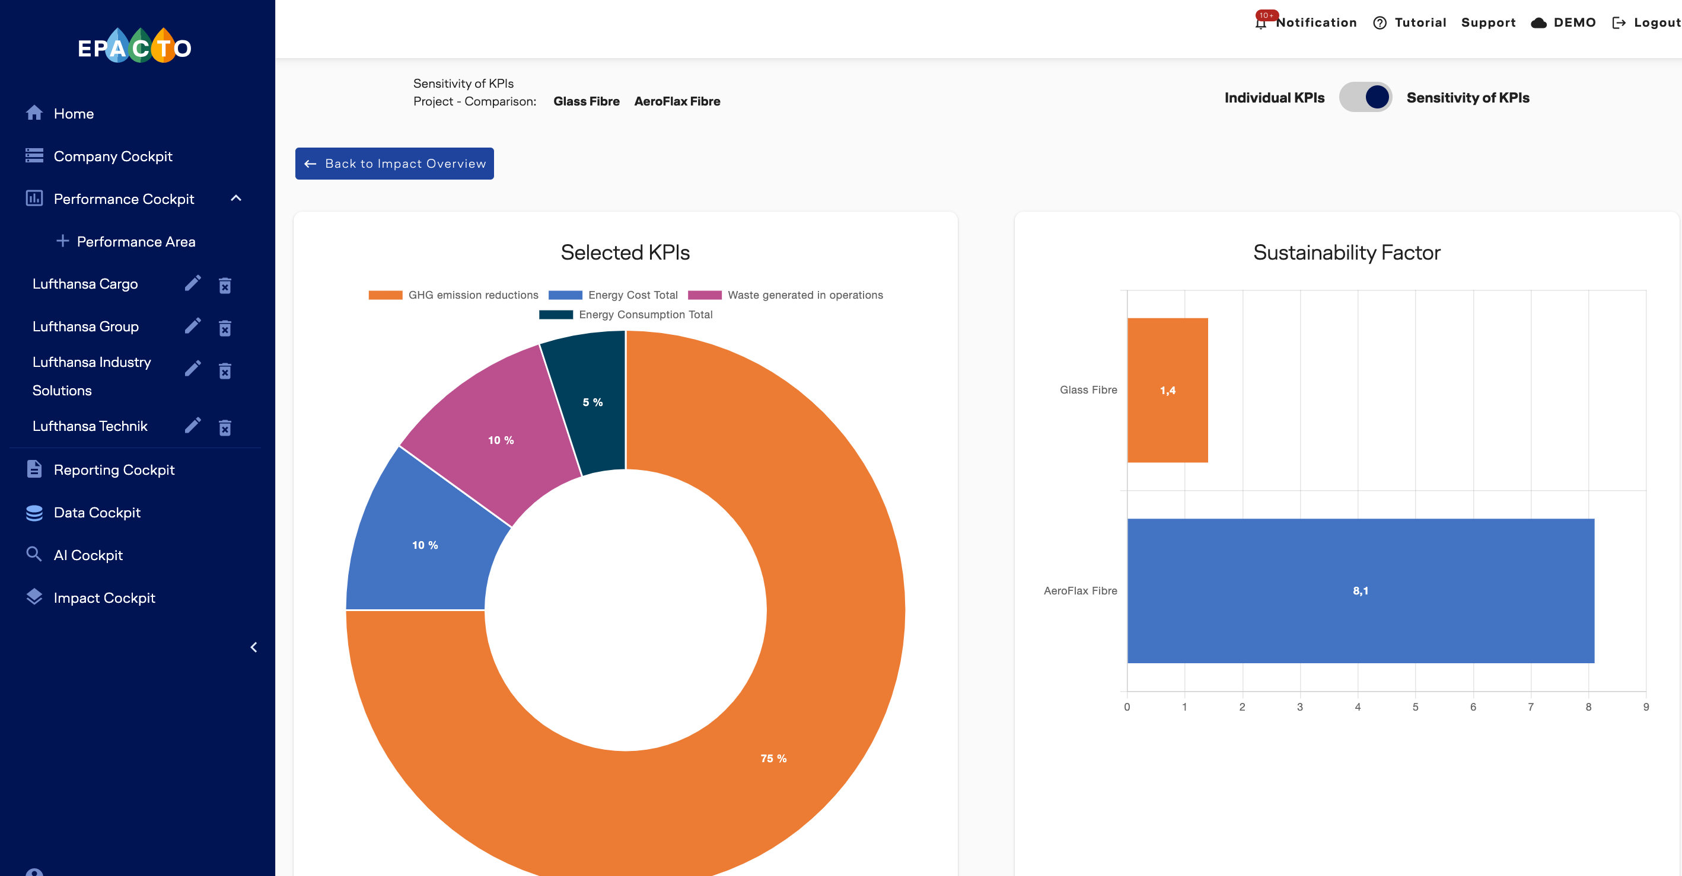
Task: Delete the Lufthansa Group performance area
Action: [x=225, y=328]
